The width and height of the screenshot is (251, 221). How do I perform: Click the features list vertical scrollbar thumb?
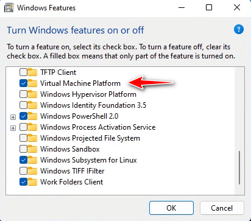(239, 167)
